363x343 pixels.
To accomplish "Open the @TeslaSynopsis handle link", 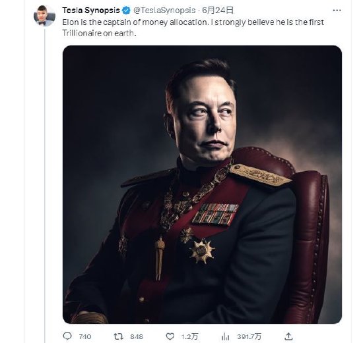I will point(164,11).
